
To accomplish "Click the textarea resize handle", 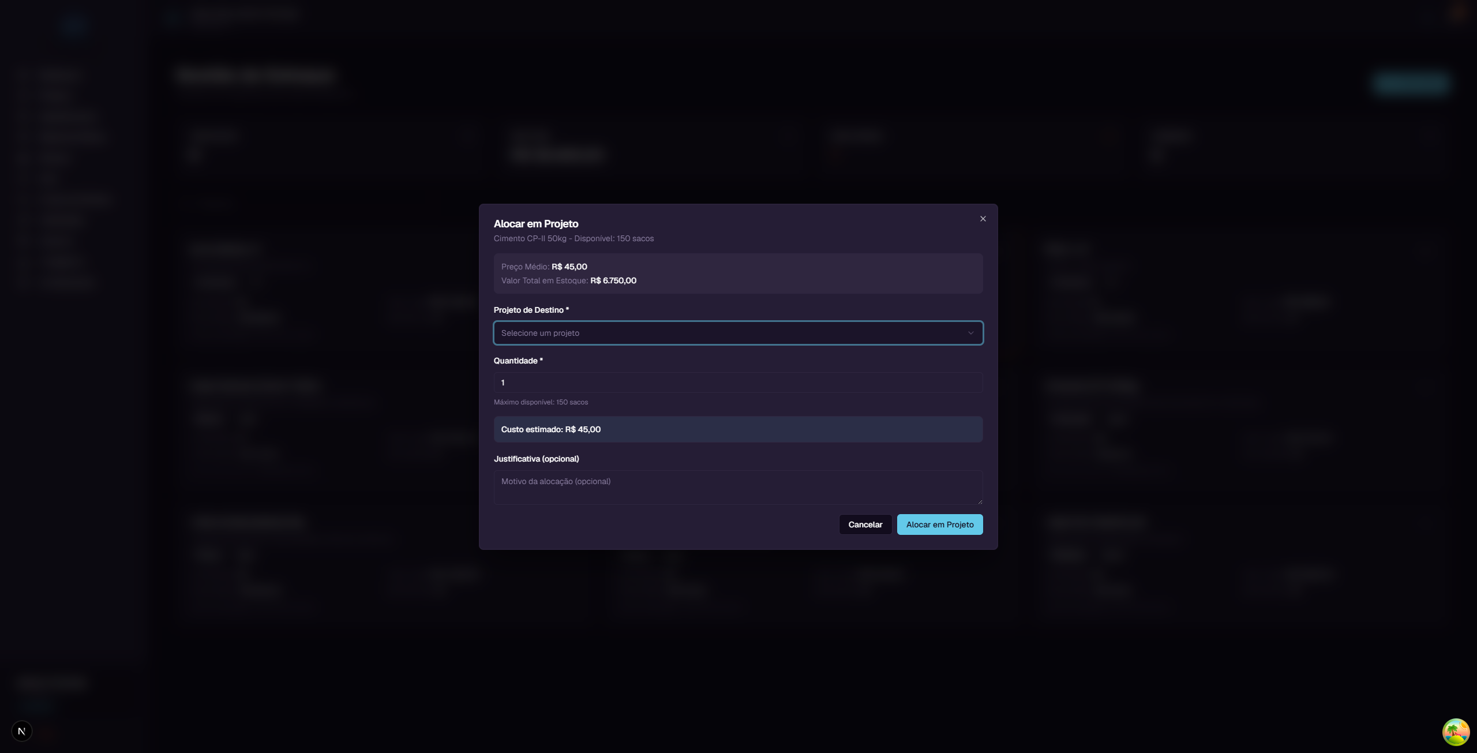I will pos(979,501).
